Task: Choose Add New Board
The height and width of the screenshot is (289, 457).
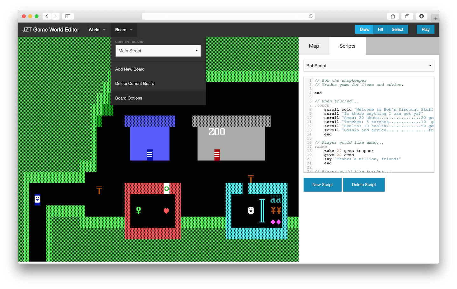Action: (x=158, y=69)
